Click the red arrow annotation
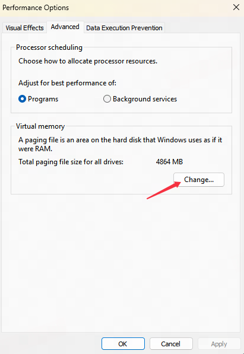244x354 pixels. click(164, 190)
